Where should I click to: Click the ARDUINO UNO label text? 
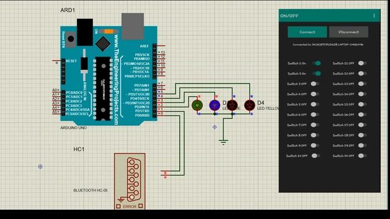(x=74, y=128)
